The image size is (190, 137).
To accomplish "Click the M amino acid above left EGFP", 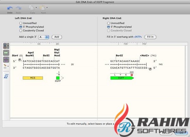I will (59, 75).
